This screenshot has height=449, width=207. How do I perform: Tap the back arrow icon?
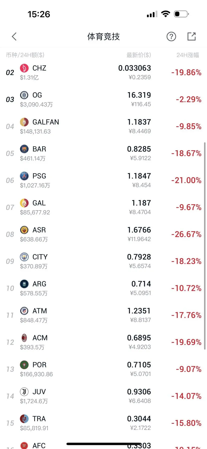(14, 37)
